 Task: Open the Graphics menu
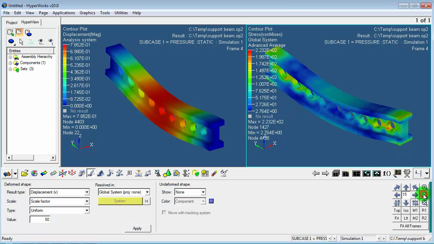(x=87, y=13)
